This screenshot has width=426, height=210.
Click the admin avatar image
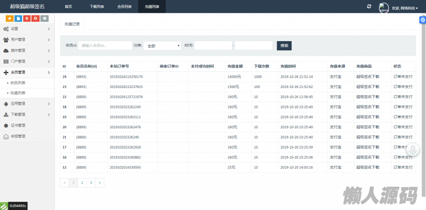tap(384, 7)
